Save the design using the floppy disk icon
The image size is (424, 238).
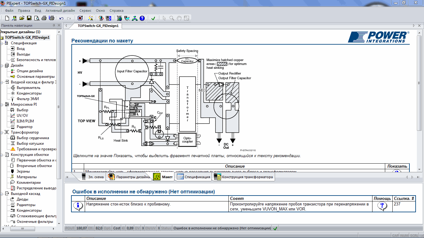29,18
